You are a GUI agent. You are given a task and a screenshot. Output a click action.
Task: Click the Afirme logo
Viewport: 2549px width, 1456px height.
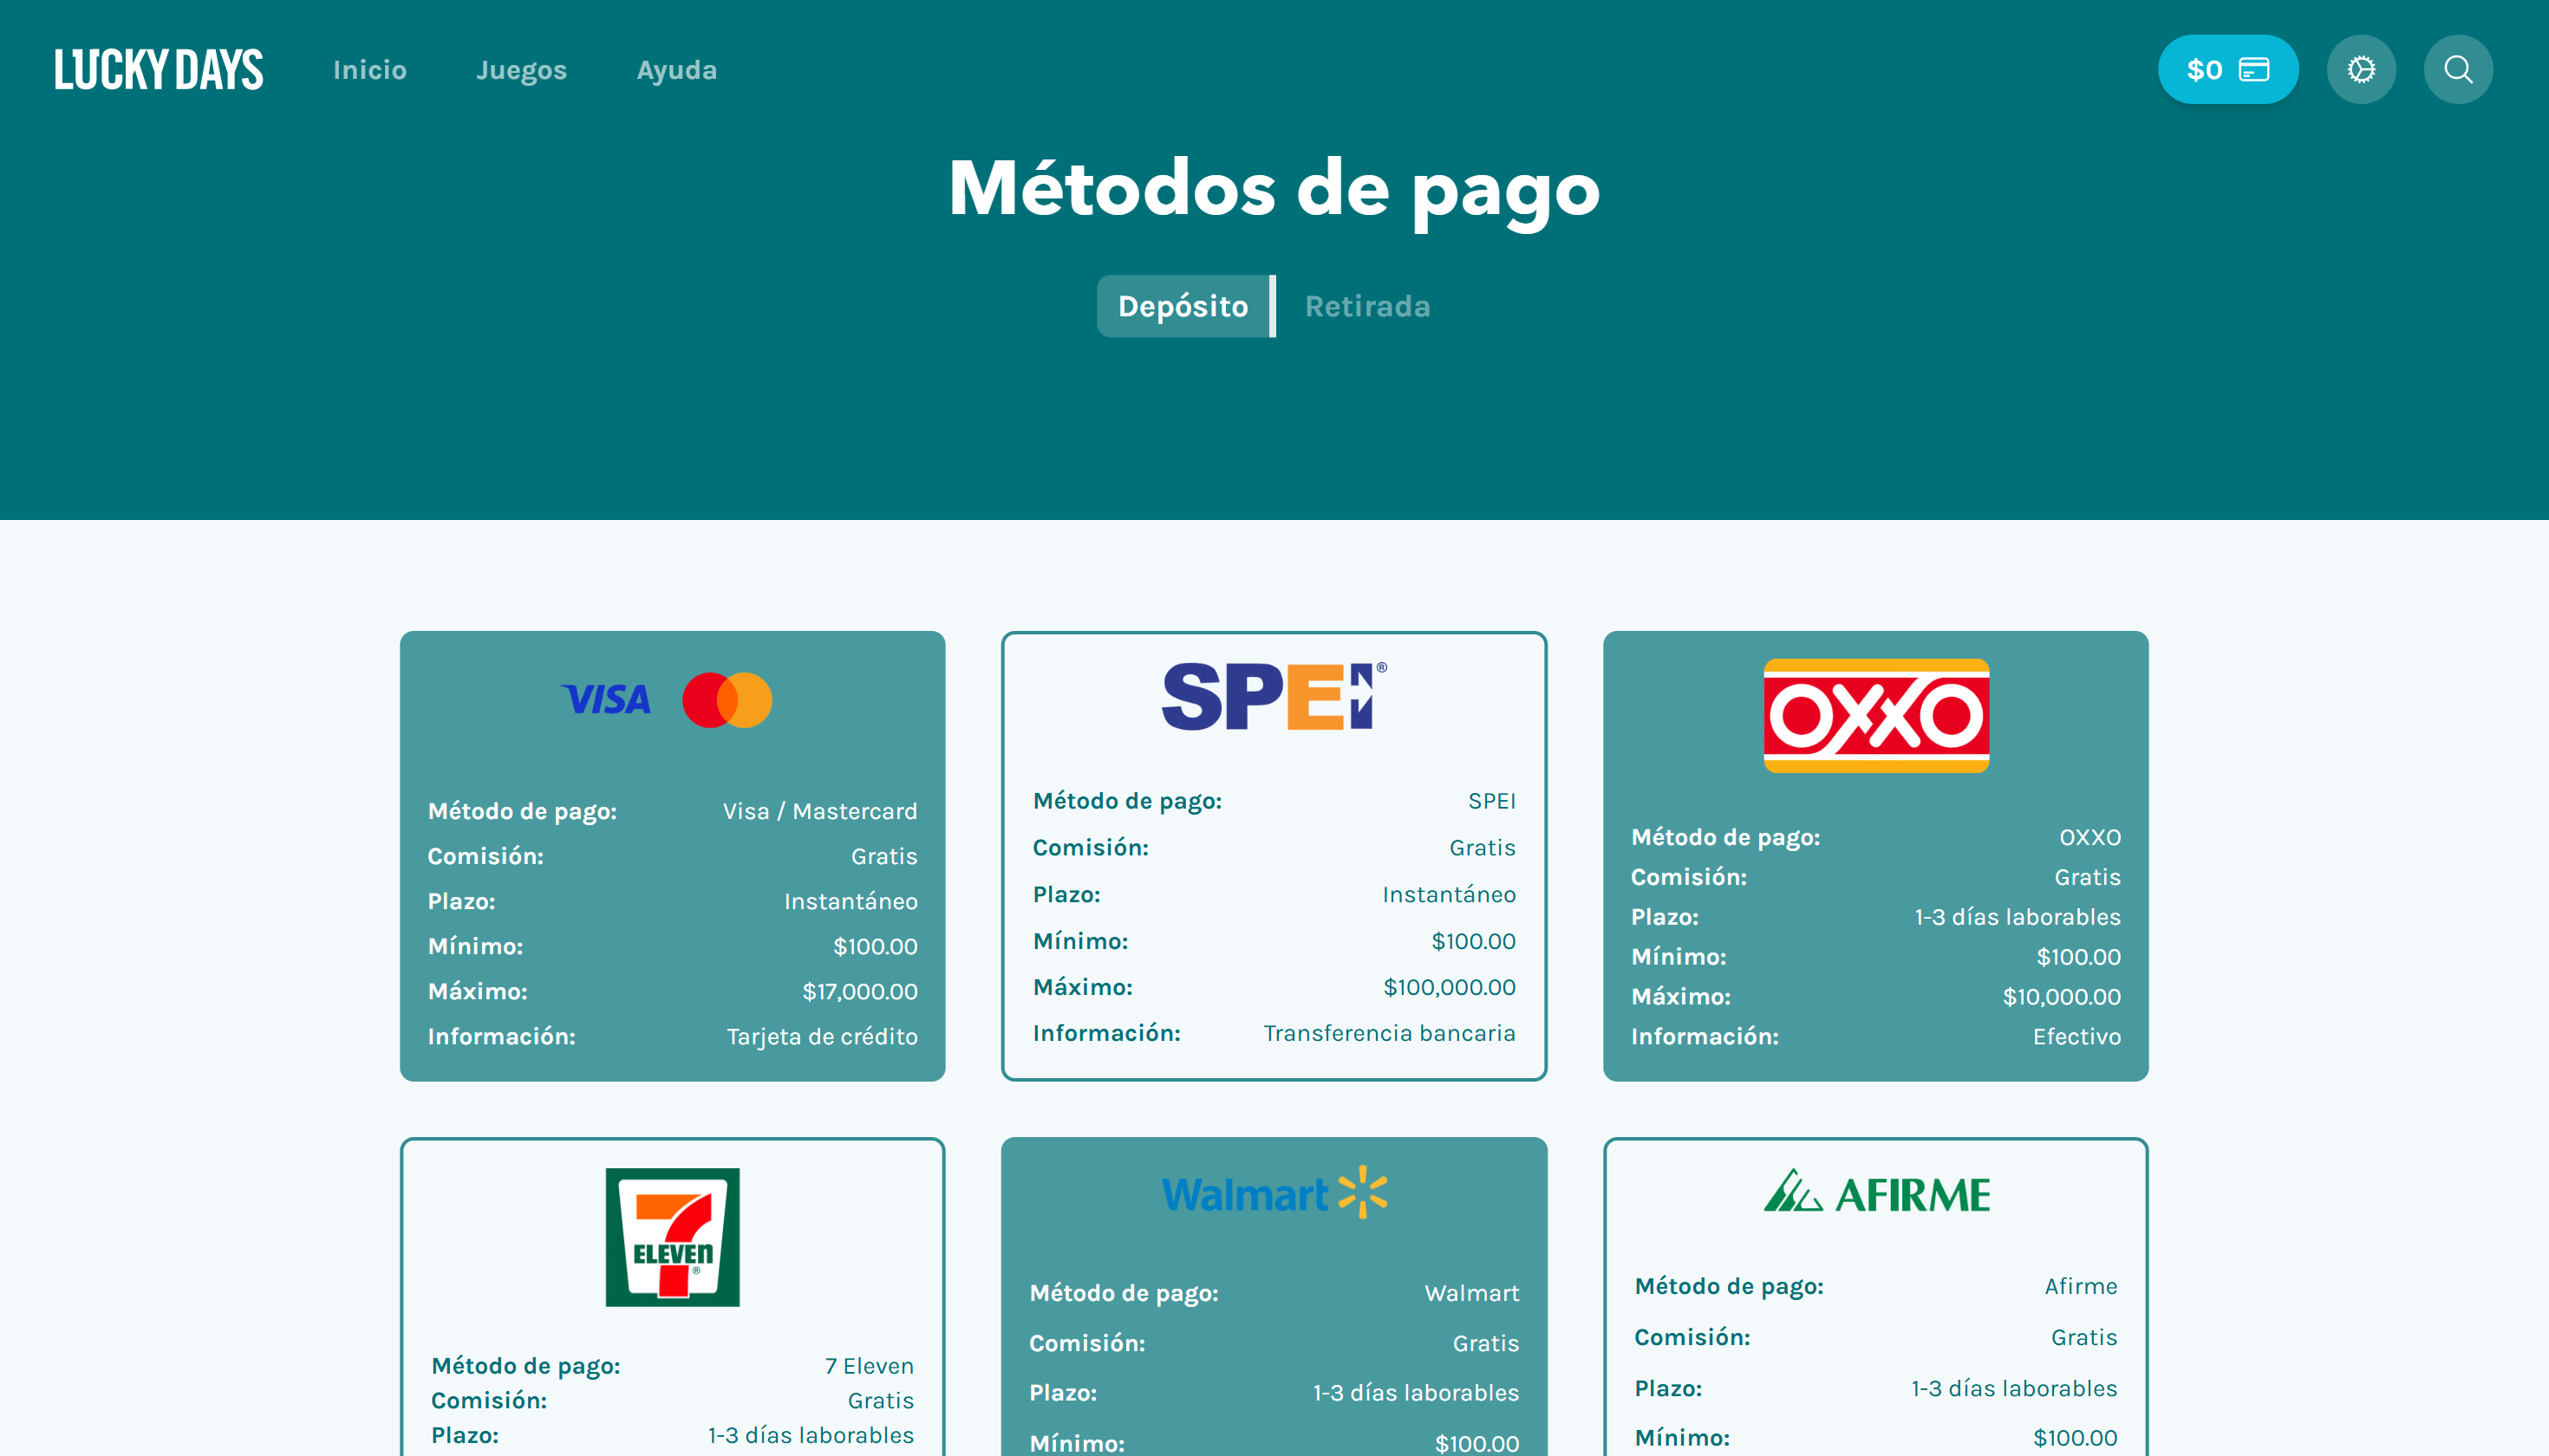pyautogui.click(x=1874, y=1193)
